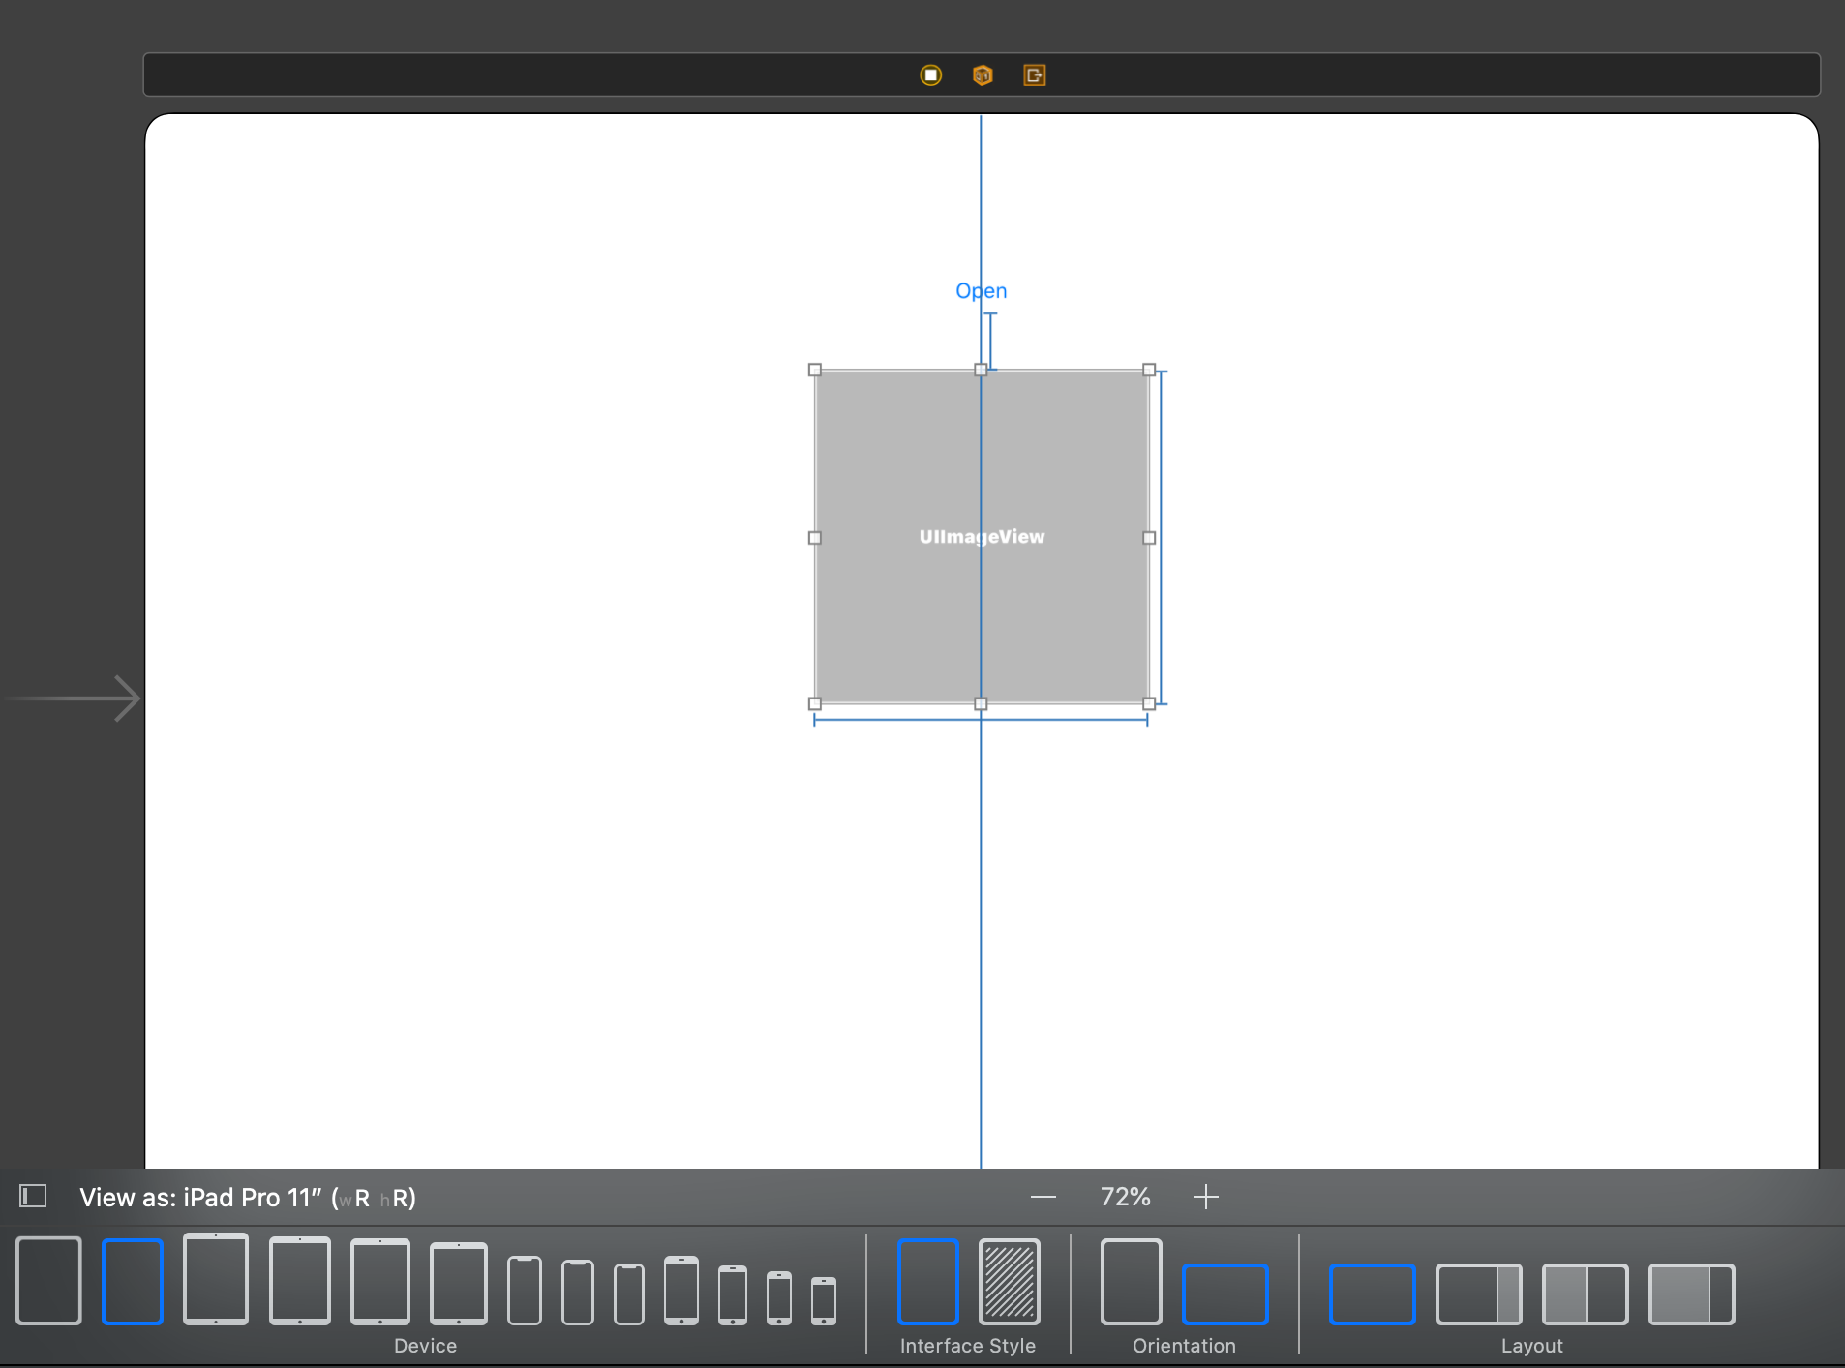Click the storyboard entry point arrow
Viewport: 1845px width, 1368px height.
(74, 699)
